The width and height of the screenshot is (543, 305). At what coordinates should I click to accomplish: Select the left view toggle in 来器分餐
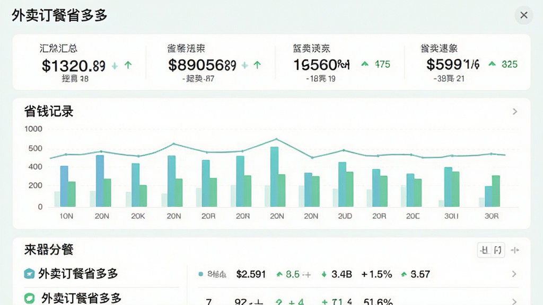point(485,250)
